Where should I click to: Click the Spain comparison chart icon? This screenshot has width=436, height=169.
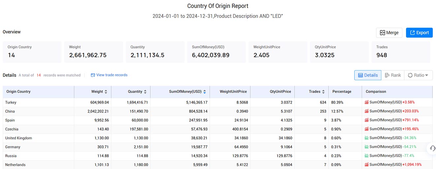coord(367,120)
